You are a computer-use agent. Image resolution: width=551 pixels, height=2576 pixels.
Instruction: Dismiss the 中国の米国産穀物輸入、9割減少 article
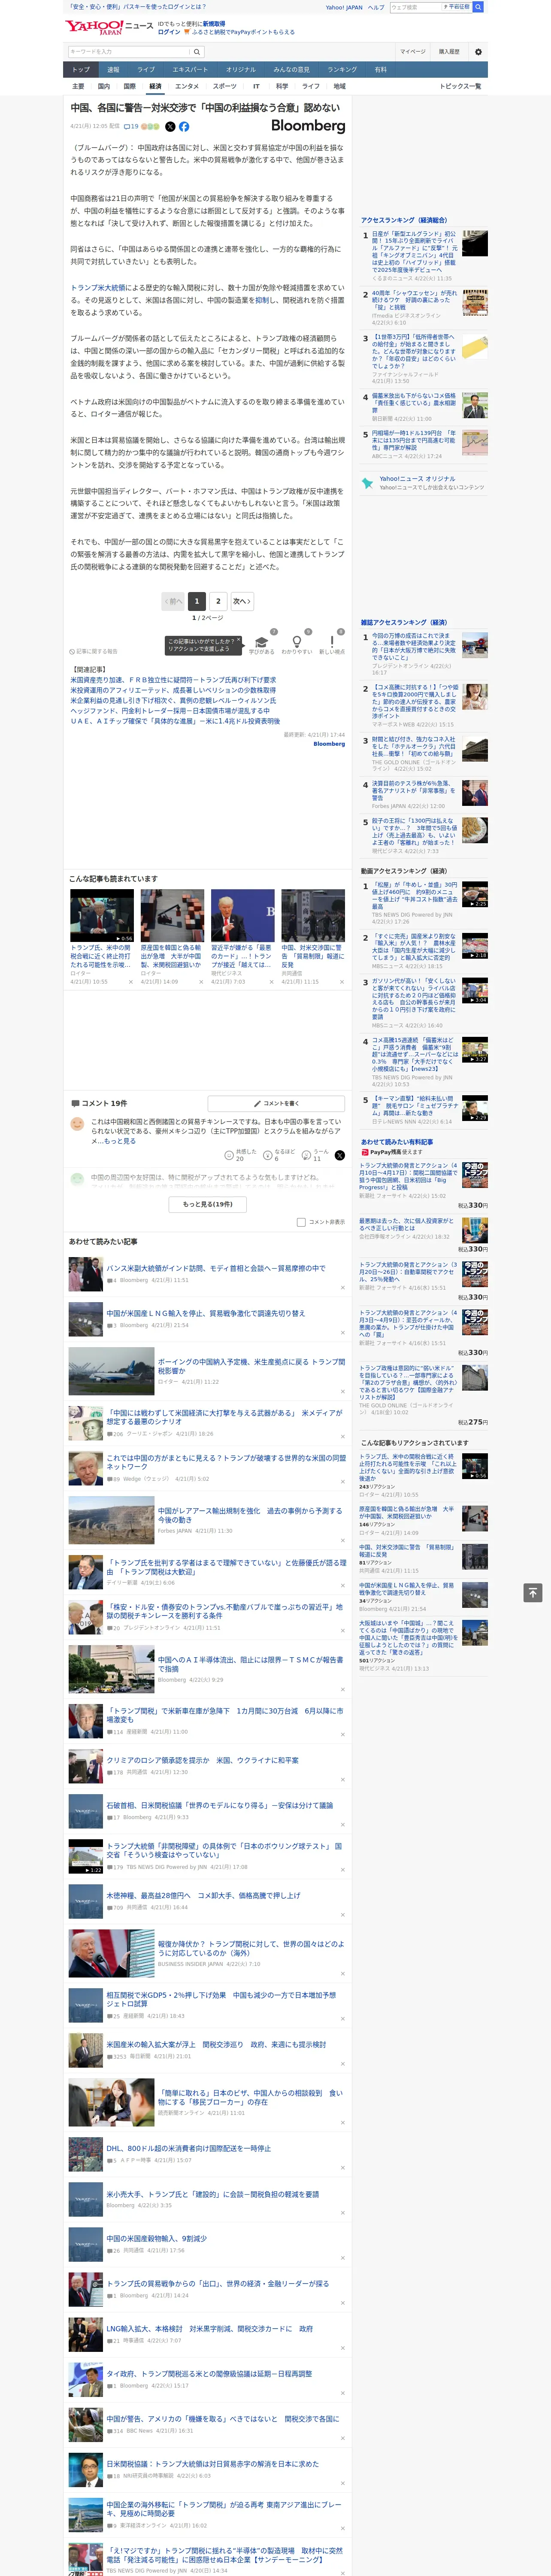pyautogui.click(x=343, y=2257)
